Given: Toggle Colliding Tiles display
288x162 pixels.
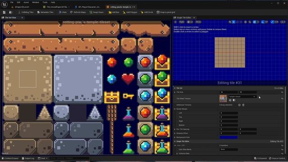Looking at the screenshot, I should coord(26,12).
